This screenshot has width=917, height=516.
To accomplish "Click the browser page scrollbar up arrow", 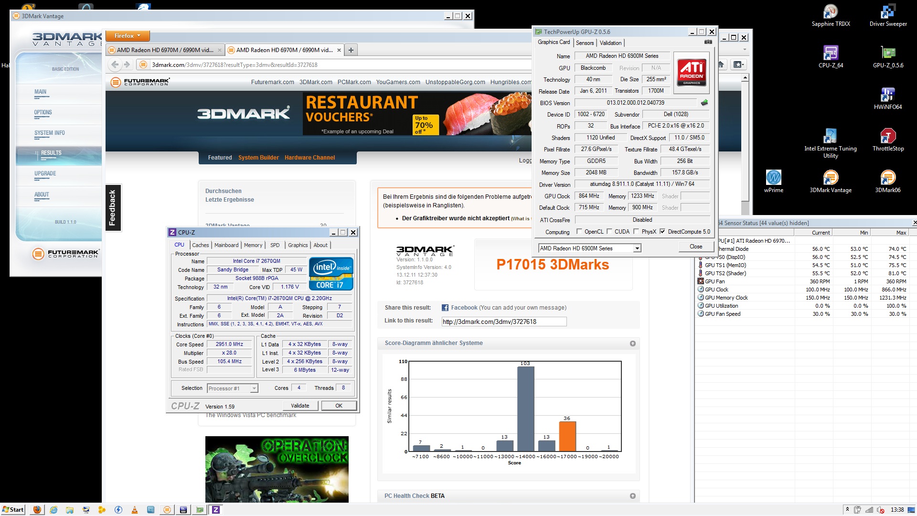I will (x=745, y=77).
